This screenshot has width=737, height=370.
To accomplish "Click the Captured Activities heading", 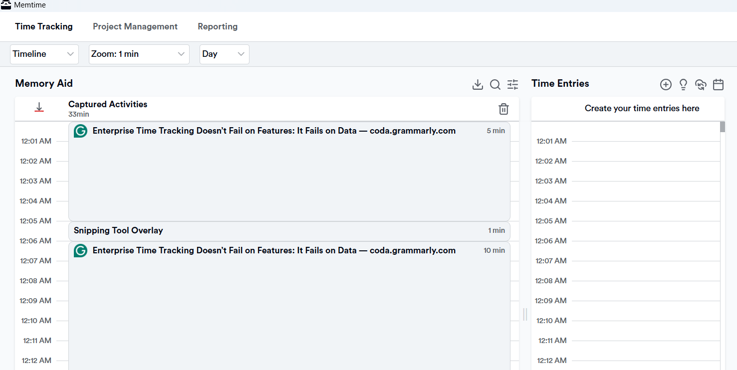I will coord(108,104).
